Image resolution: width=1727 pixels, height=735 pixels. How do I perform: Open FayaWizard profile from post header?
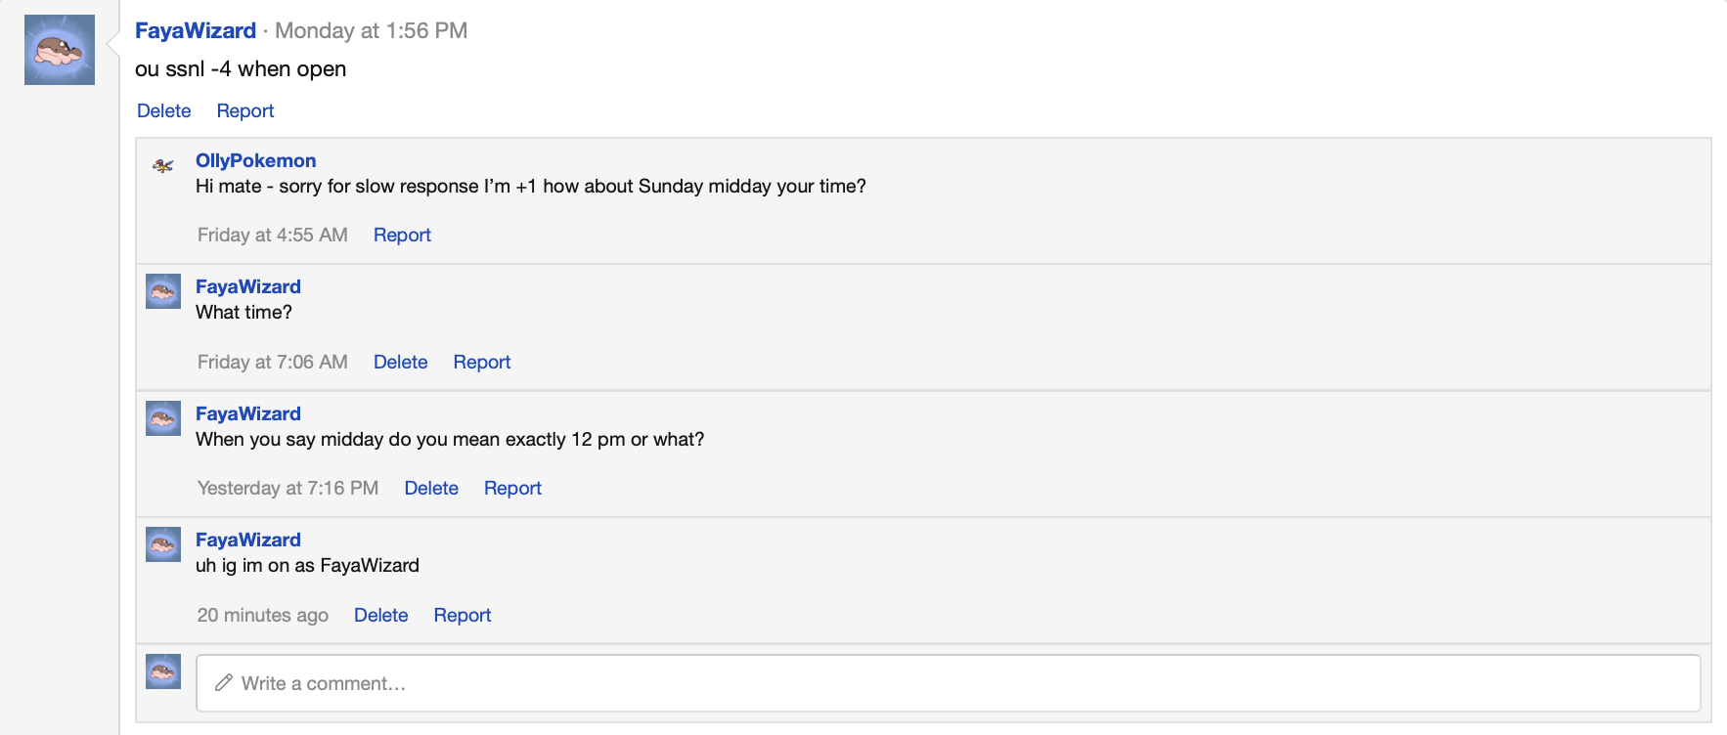click(196, 30)
